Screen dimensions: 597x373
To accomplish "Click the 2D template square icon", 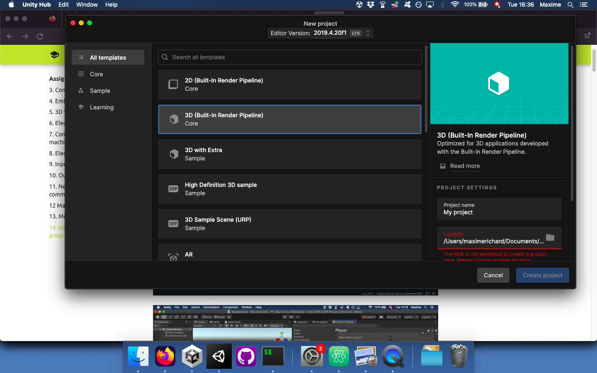I will [173, 85].
